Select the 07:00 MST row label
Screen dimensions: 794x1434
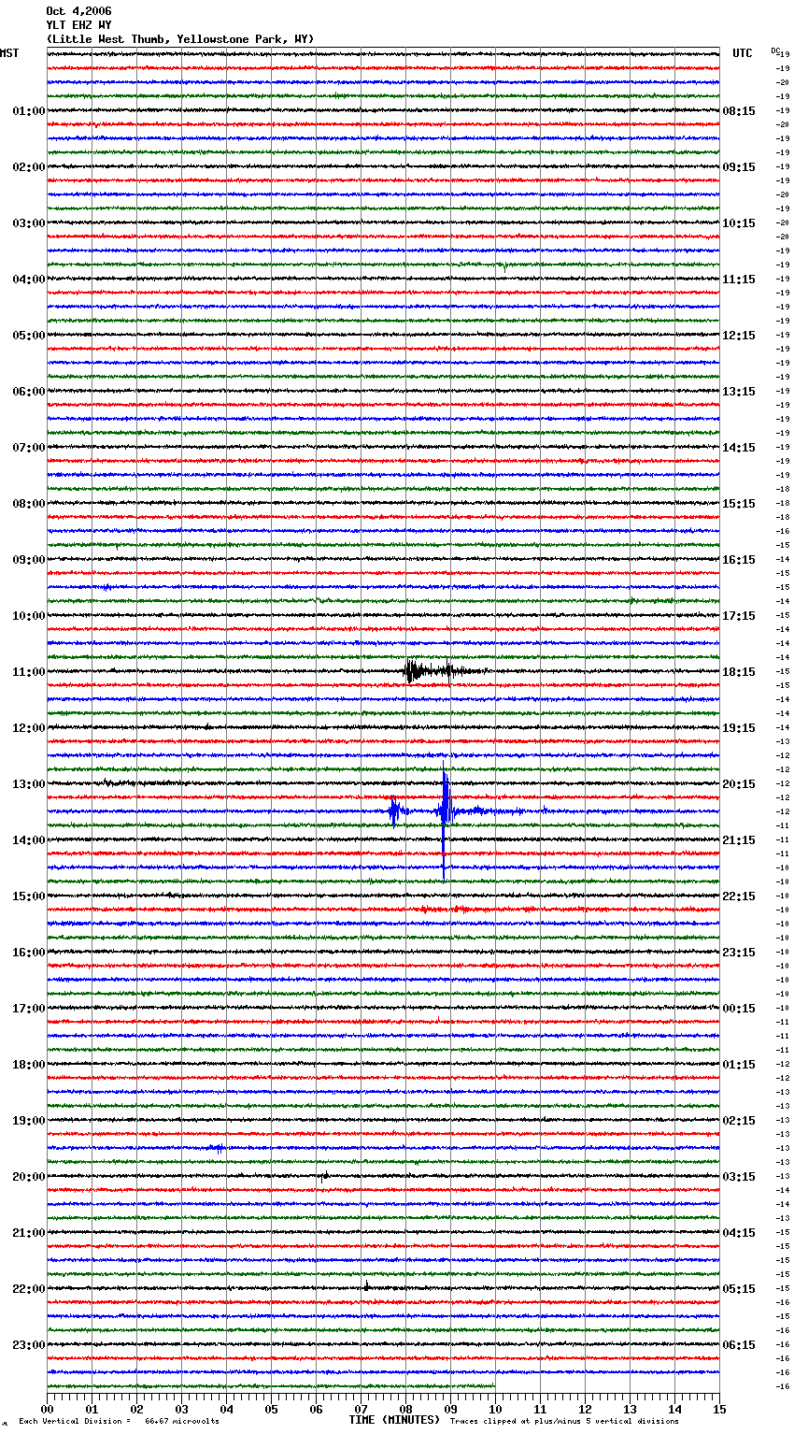(28, 448)
